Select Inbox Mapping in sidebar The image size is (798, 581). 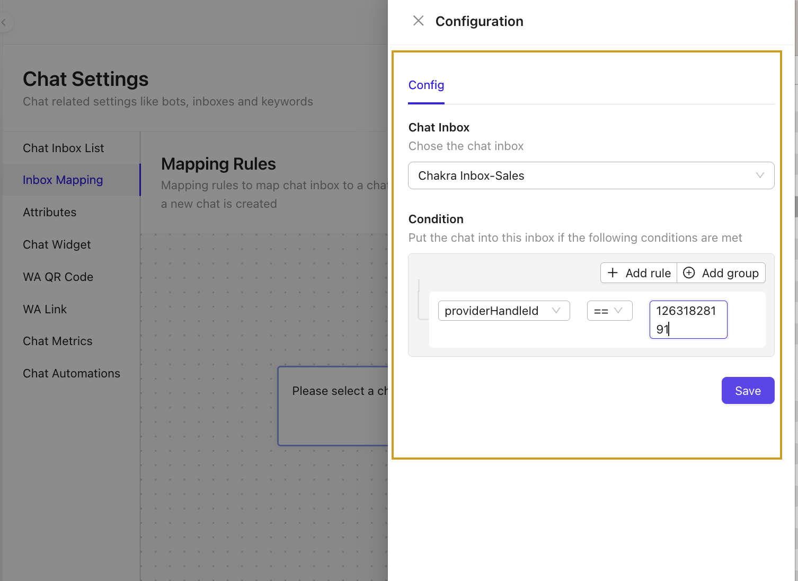63,180
